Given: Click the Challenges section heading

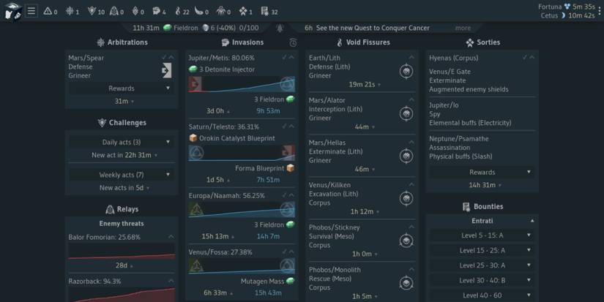Looking at the screenshot, I should (122, 123).
